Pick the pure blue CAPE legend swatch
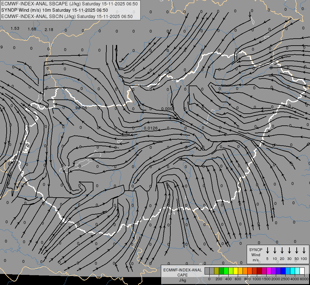This screenshot has height=285, width=310. 283,271
